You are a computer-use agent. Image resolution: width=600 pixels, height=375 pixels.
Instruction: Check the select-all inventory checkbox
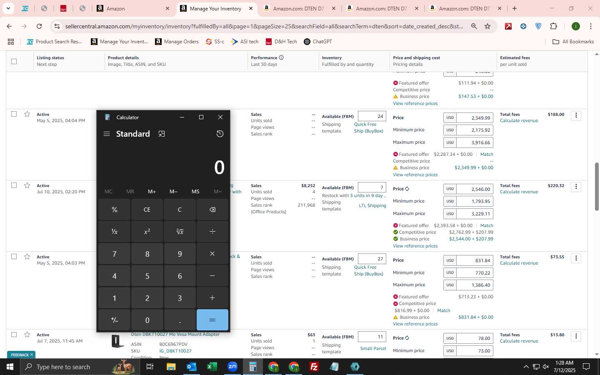tap(14, 61)
